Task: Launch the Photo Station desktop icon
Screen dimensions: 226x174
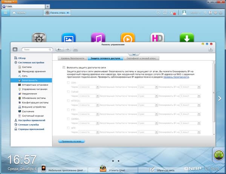Action: (69, 38)
